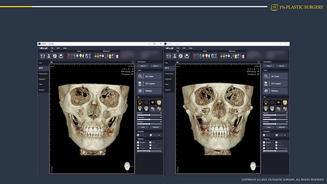The height and width of the screenshot is (184, 327).
Task: Click the print icon in left window toolbar
Action: click(x=61, y=56)
